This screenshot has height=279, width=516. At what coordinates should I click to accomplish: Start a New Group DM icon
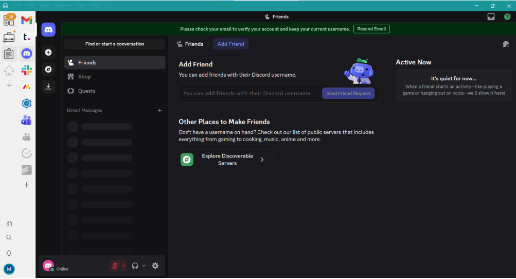[506, 44]
